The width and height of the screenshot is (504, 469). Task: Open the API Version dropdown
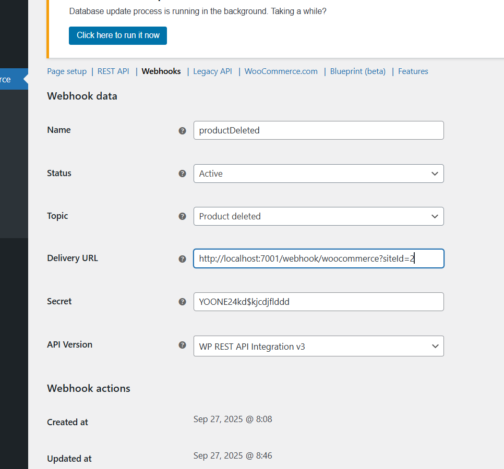pyautogui.click(x=318, y=346)
